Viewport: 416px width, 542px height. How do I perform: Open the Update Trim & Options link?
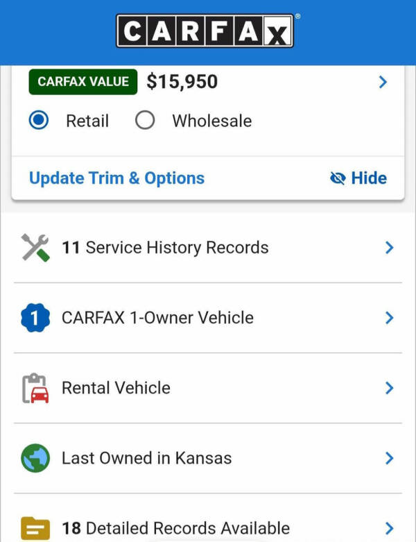coord(116,178)
